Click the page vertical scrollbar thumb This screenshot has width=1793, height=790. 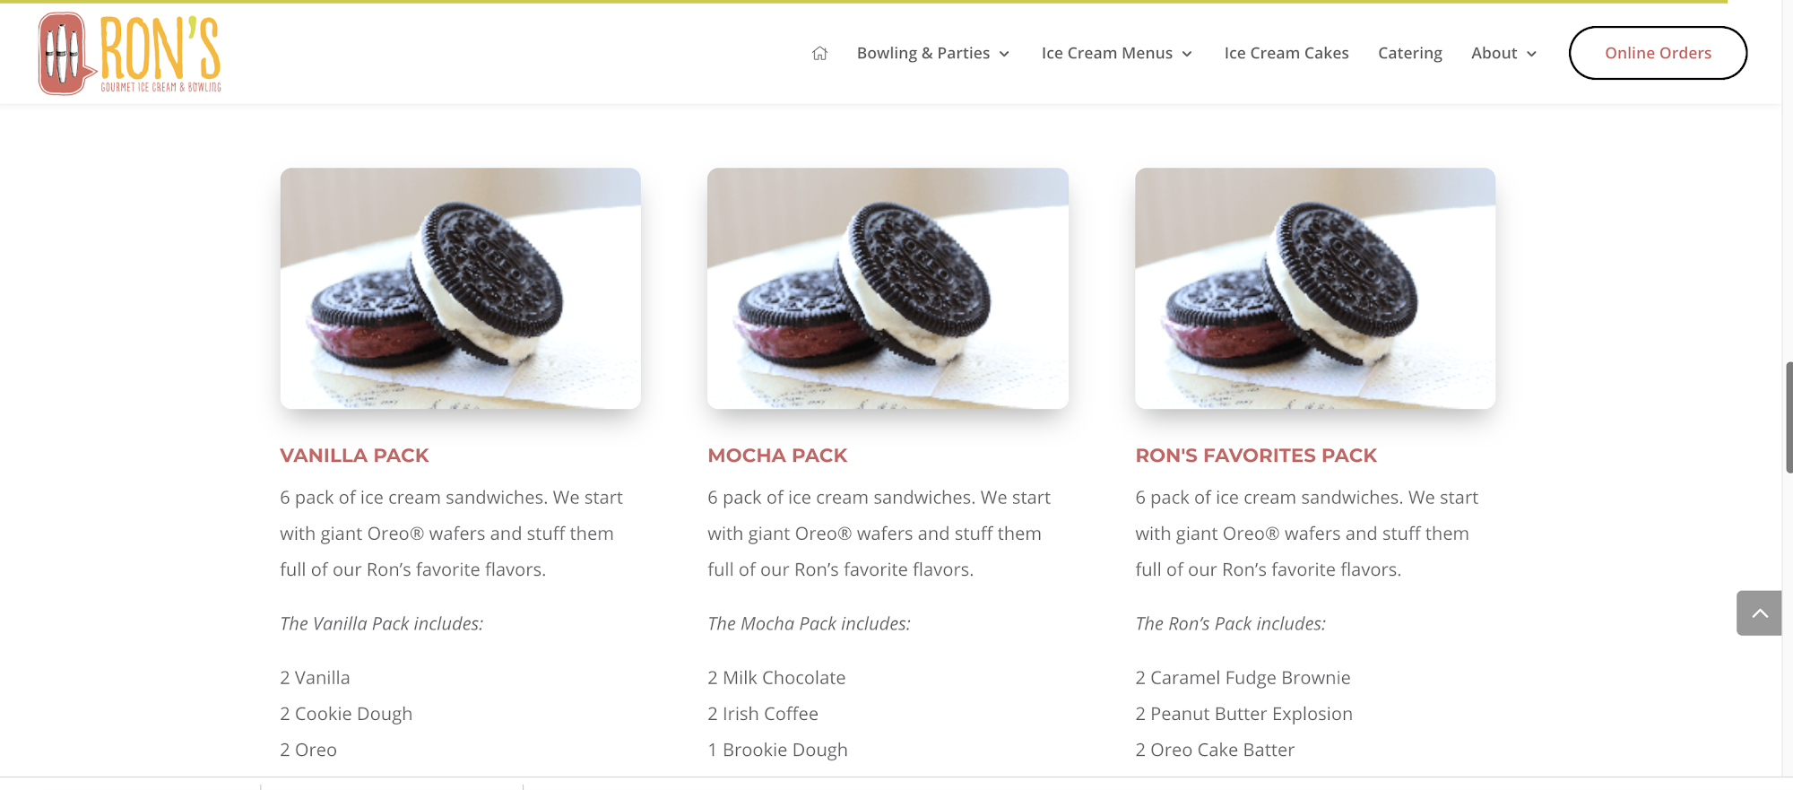pyautogui.click(x=1789, y=417)
